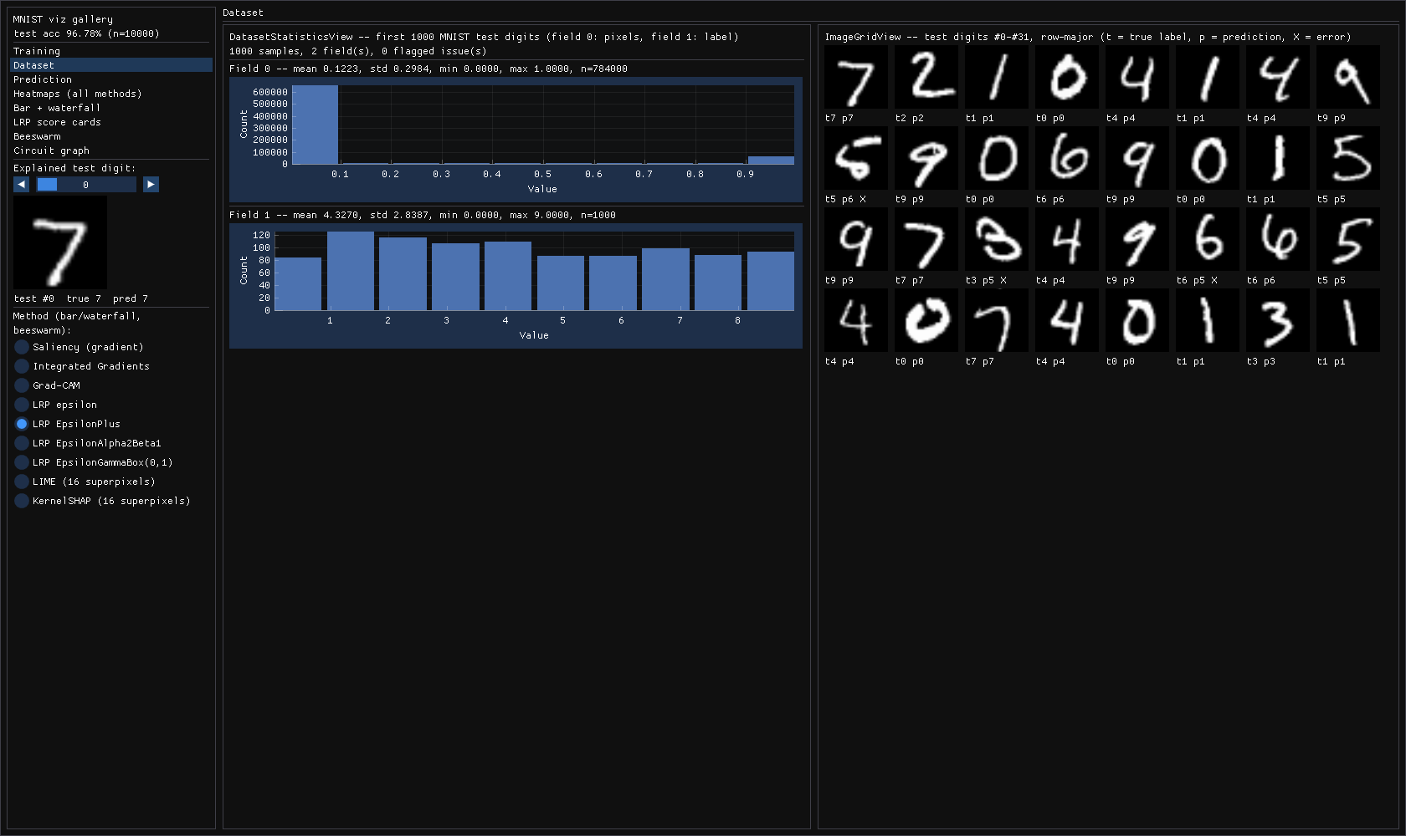Click the ImageGridView title text
This screenshot has height=836, width=1406.
click(x=1088, y=37)
